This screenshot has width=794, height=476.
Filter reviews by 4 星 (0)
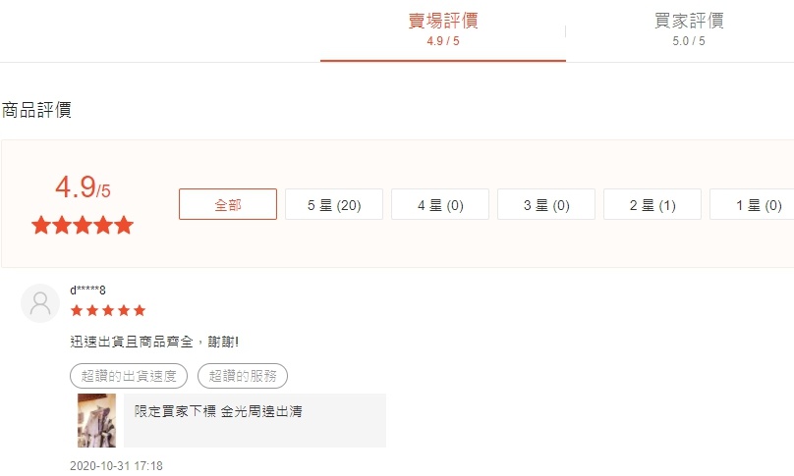[440, 204]
